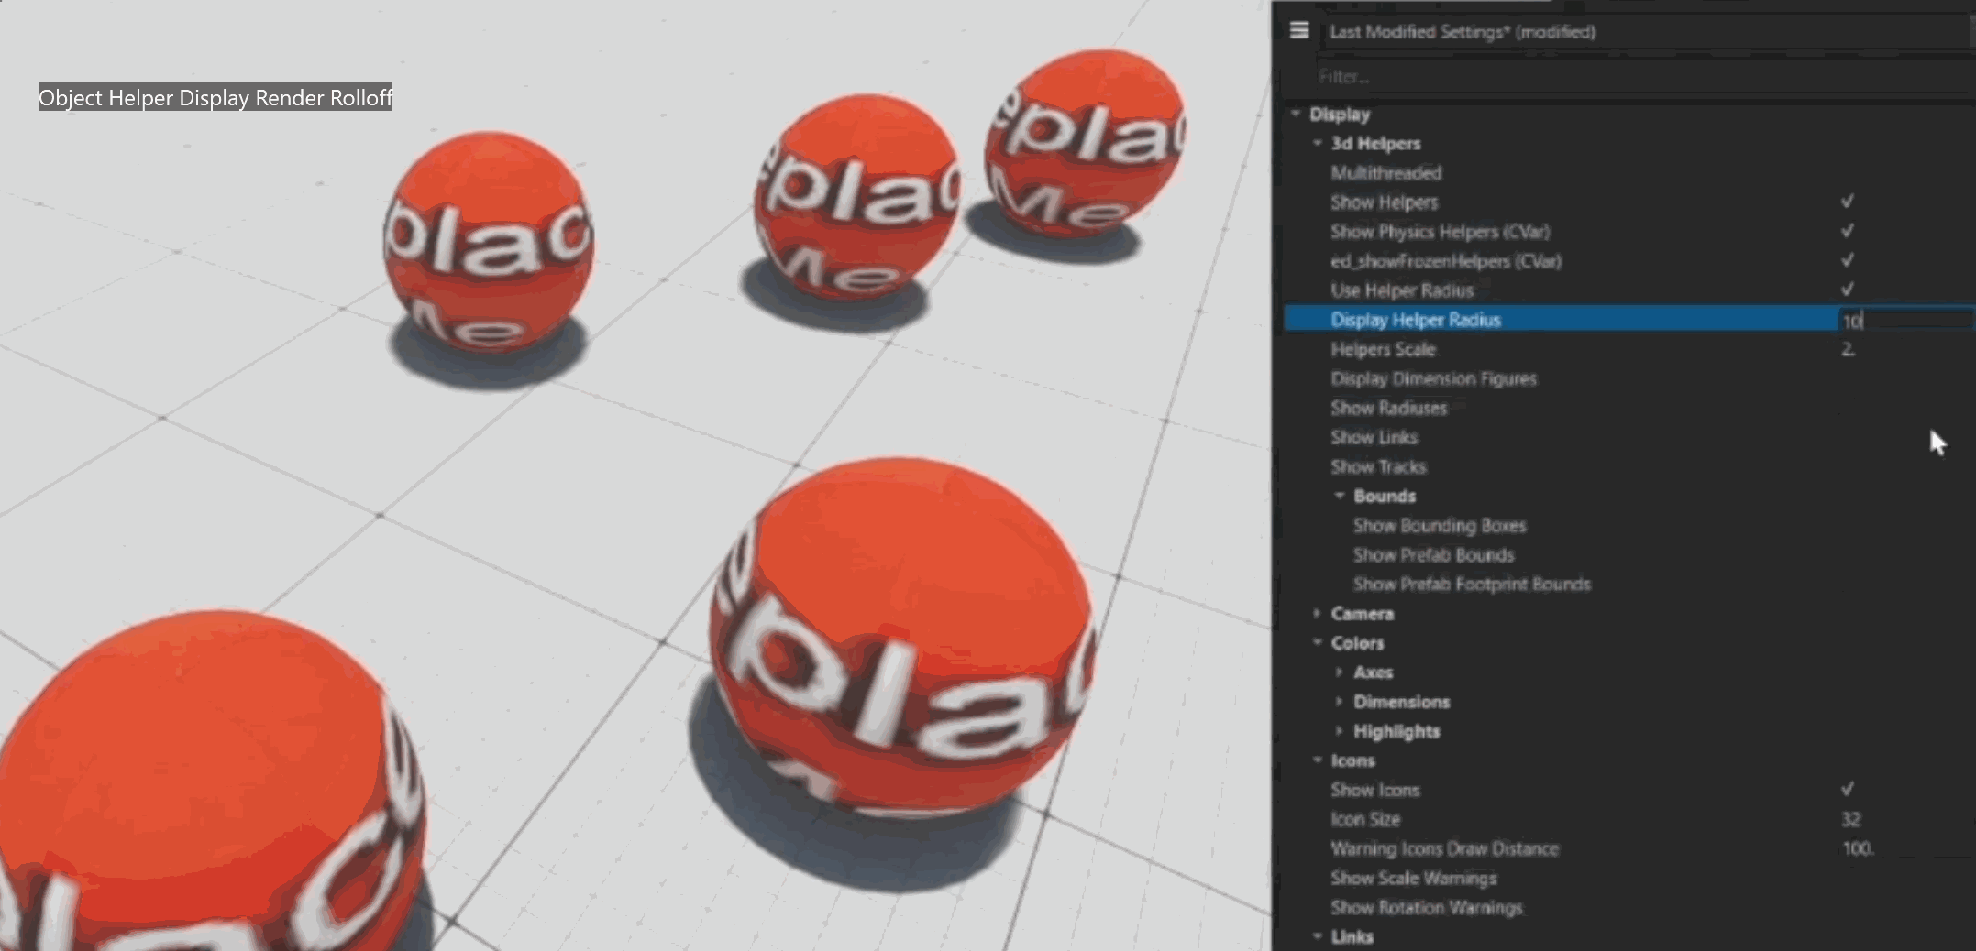Viewport: 1976px width, 951px height.
Task: Collapse the Bounds group
Action: click(1340, 496)
